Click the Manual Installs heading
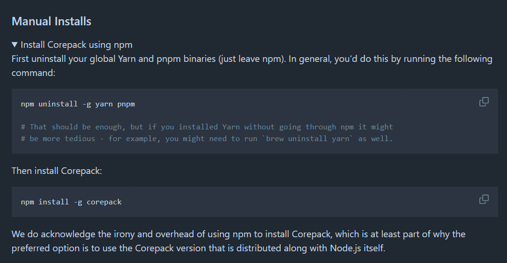This screenshot has height=263, width=507. (51, 21)
